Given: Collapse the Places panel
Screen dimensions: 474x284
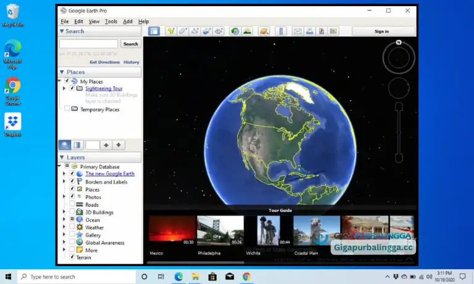Looking at the screenshot, I should coord(62,72).
